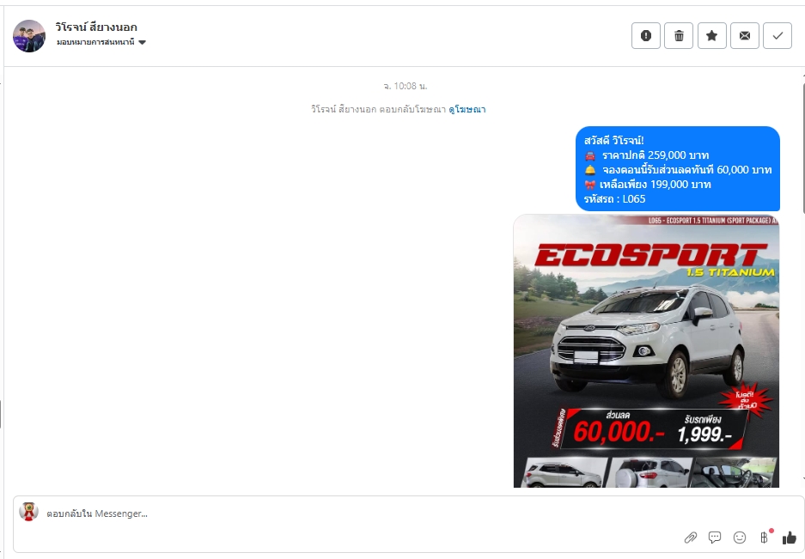The image size is (805, 559).
Task: Open the มอบหมายการสนทนานี้ assignment dropdown
Action: pos(101,42)
